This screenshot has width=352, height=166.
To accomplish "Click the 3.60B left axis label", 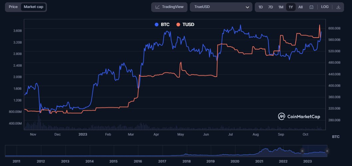I will [17, 31].
